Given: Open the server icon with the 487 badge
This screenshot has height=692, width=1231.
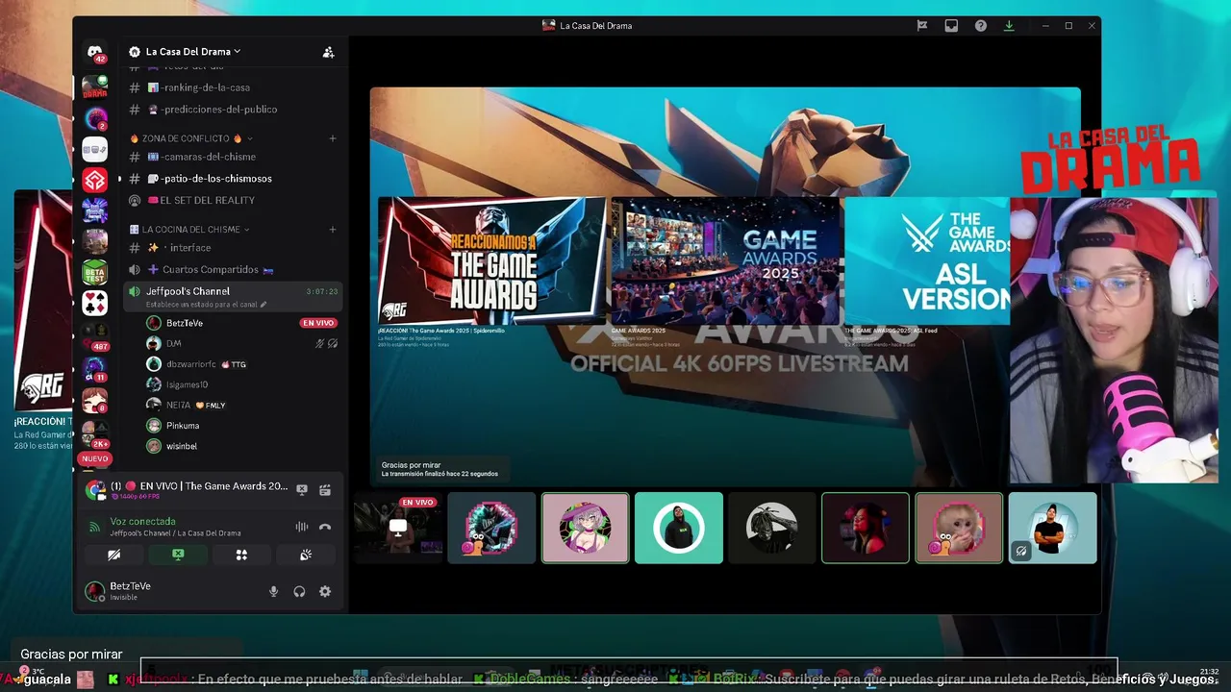Looking at the screenshot, I should (94, 335).
